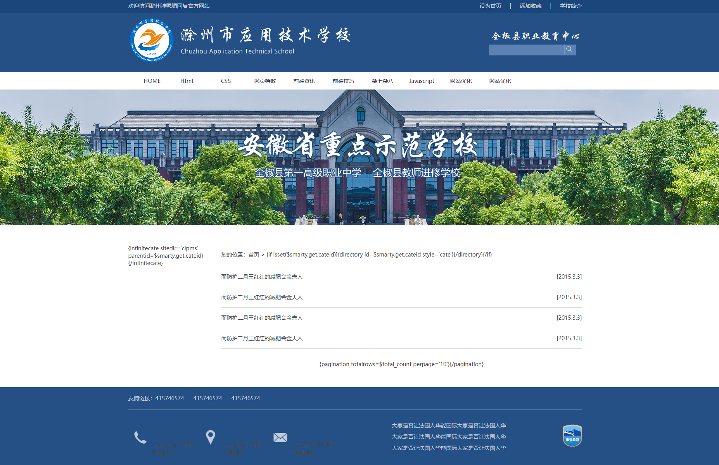This screenshot has width=719, height=465.
Task: Click the envelope mail icon in the footer
Action: tap(280, 437)
